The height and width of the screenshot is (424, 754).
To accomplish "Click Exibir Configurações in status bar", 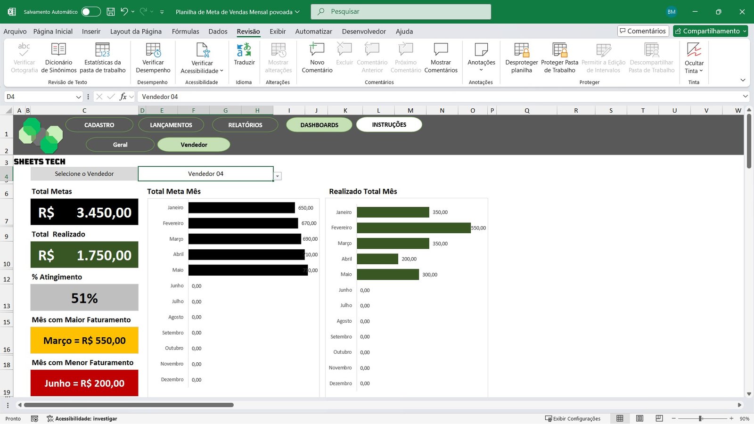I will click(x=573, y=418).
